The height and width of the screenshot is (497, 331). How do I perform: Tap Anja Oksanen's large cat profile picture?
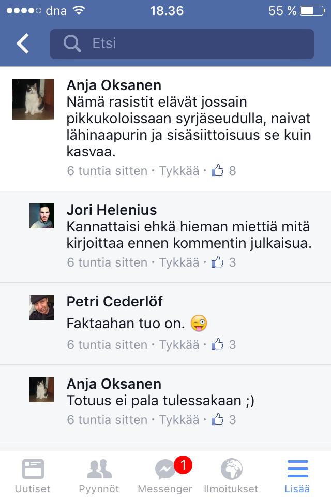click(33, 99)
